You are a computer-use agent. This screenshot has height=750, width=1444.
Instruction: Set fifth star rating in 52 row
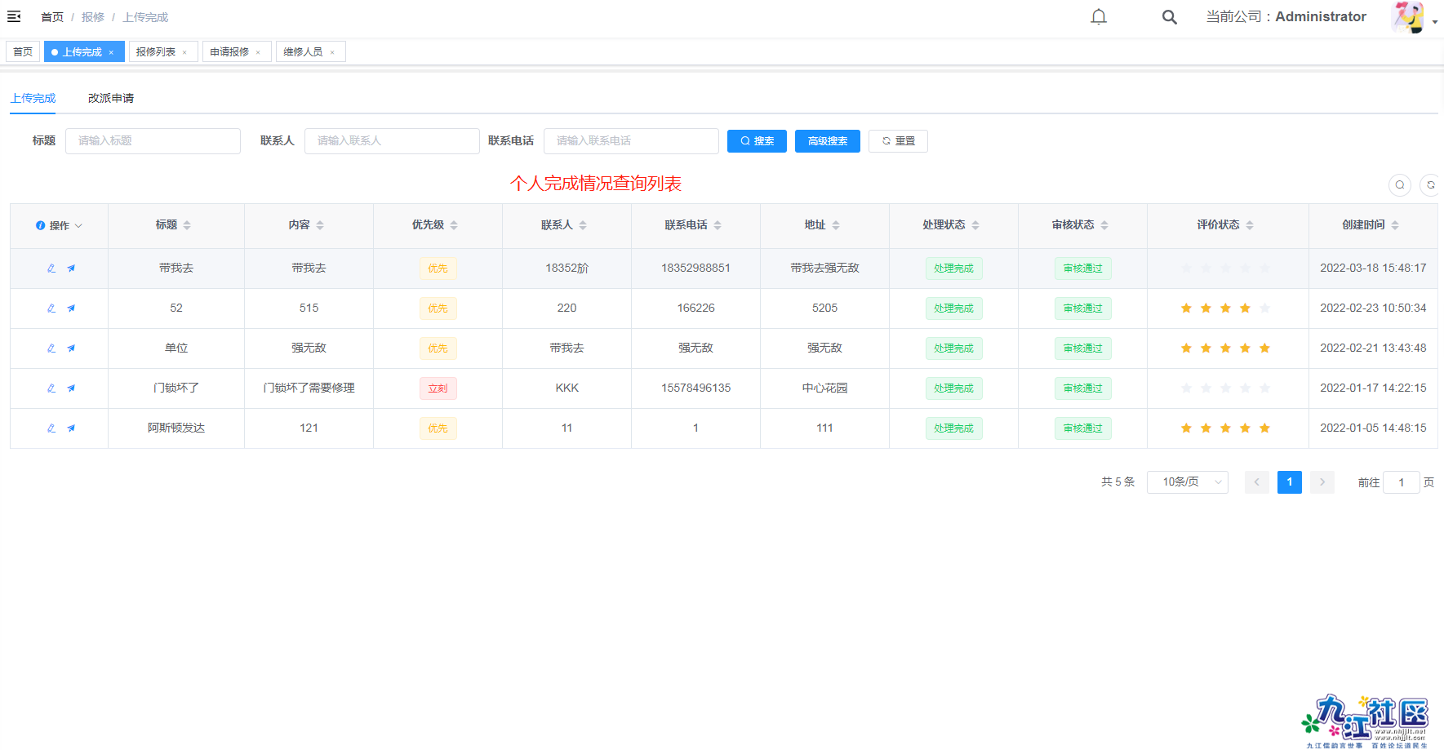point(1264,308)
